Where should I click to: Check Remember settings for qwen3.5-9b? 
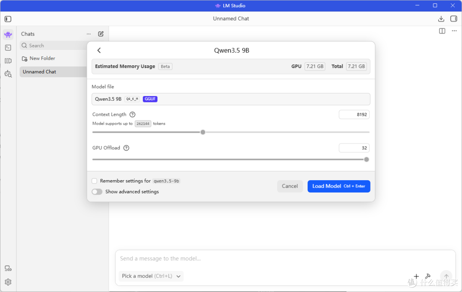click(94, 181)
